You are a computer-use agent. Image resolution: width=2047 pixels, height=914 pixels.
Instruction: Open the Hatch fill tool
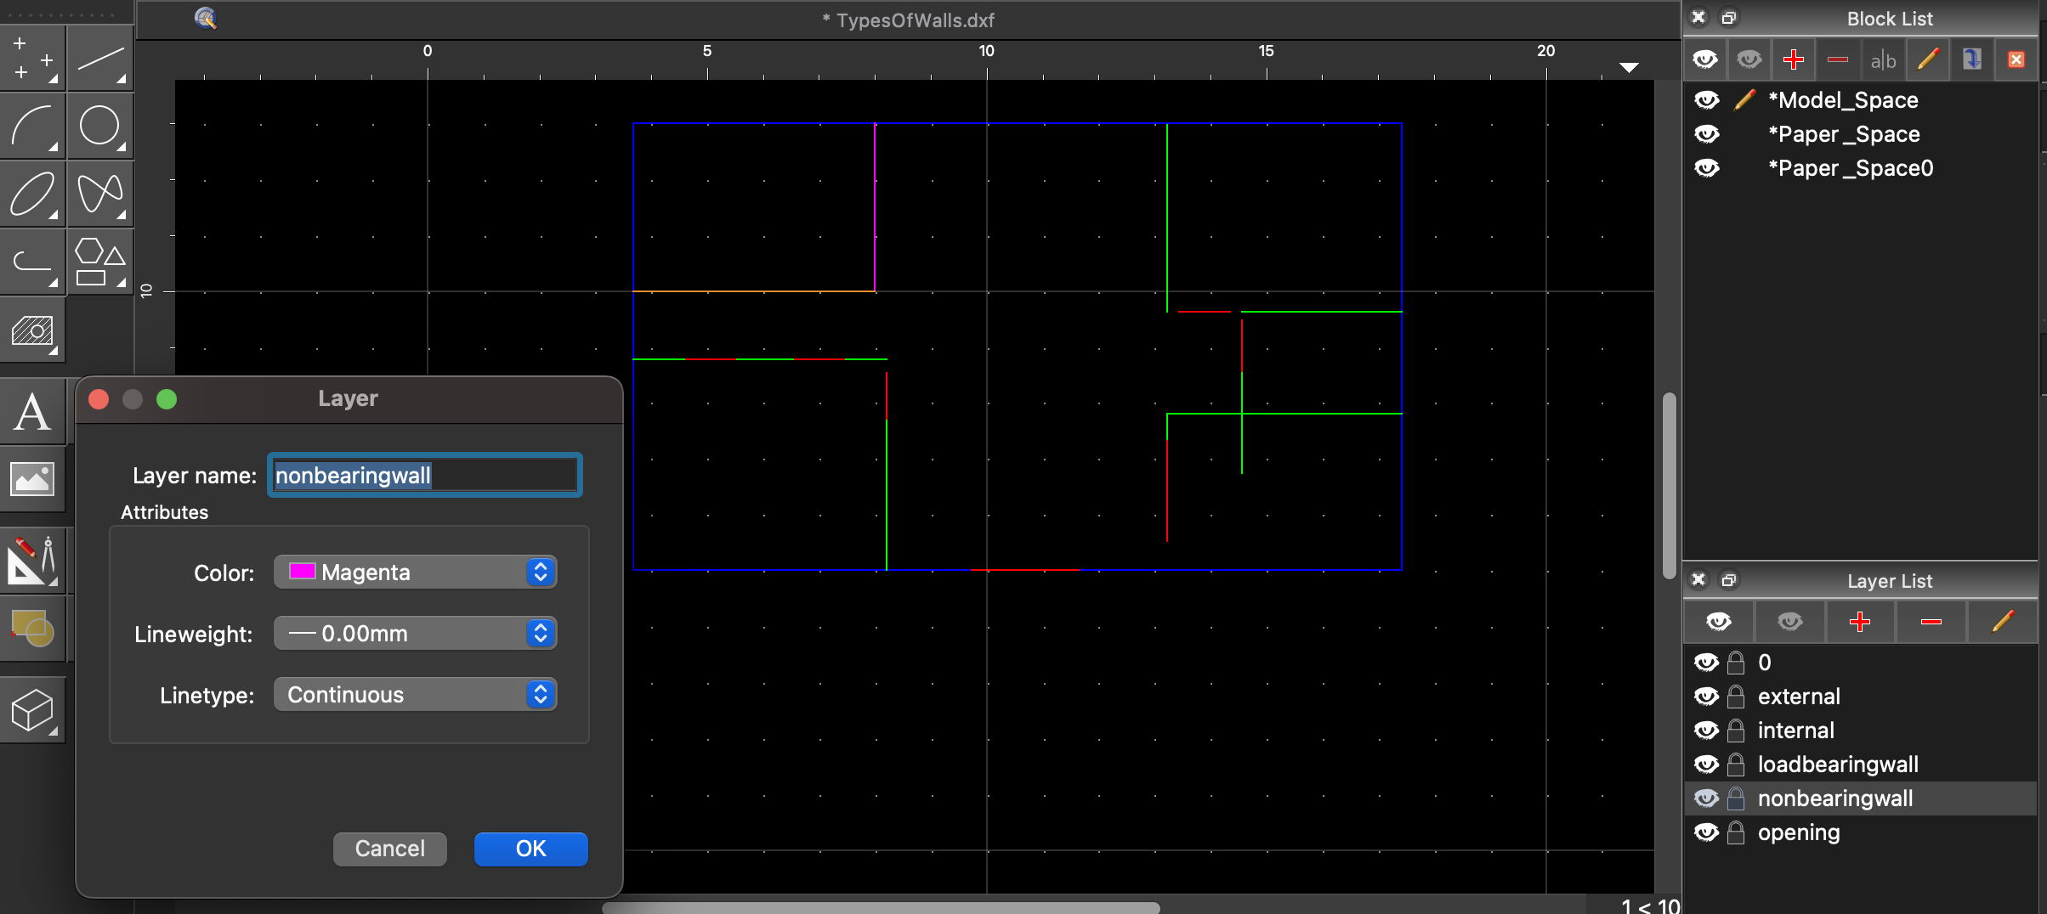32,330
